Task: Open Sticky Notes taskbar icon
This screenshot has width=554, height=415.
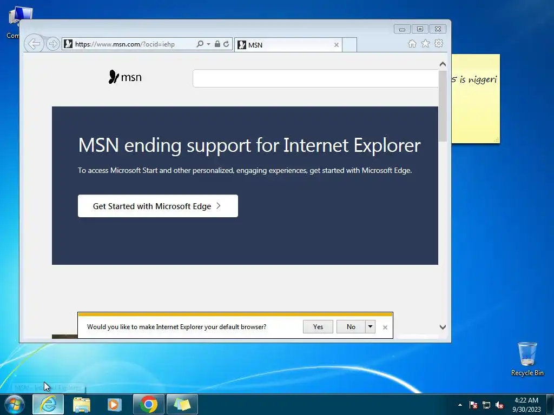Action: (182, 404)
